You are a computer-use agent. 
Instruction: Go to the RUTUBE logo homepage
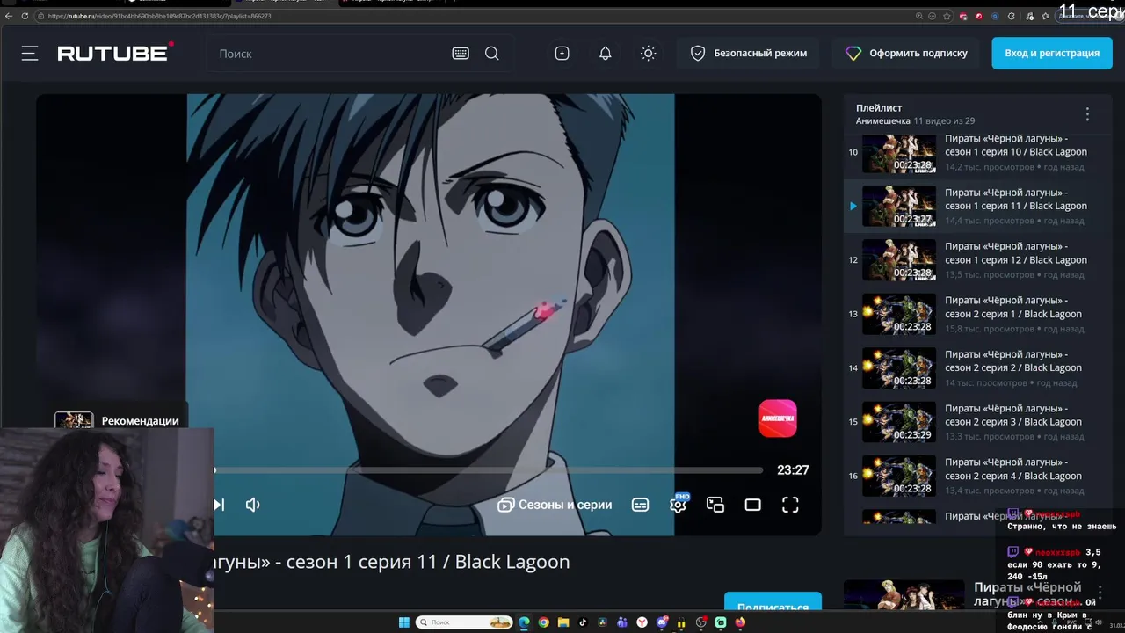point(115,54)
